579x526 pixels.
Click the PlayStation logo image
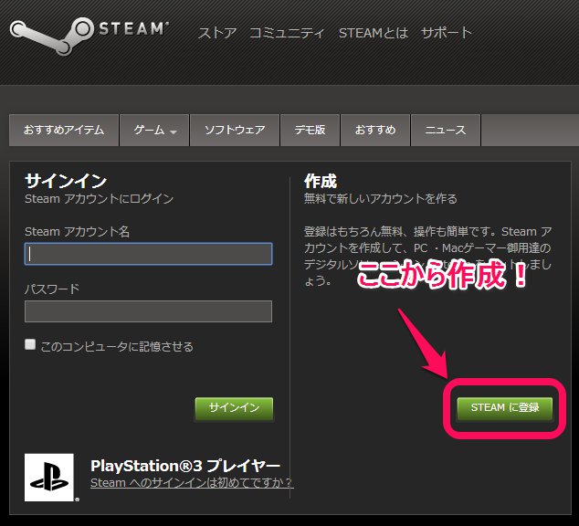[x=49, y=478]
